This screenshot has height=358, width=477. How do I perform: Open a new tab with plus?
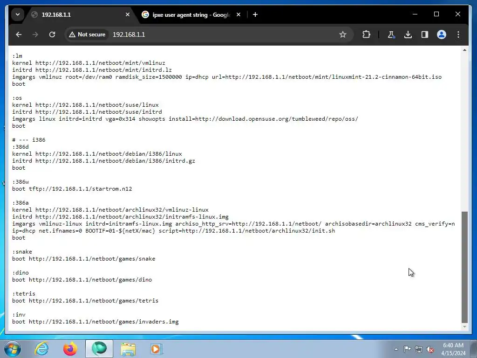(255, 14)
